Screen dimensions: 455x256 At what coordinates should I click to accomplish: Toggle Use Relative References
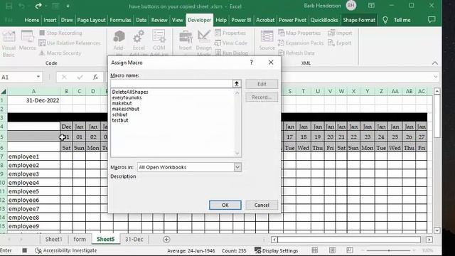coord(70,43)
